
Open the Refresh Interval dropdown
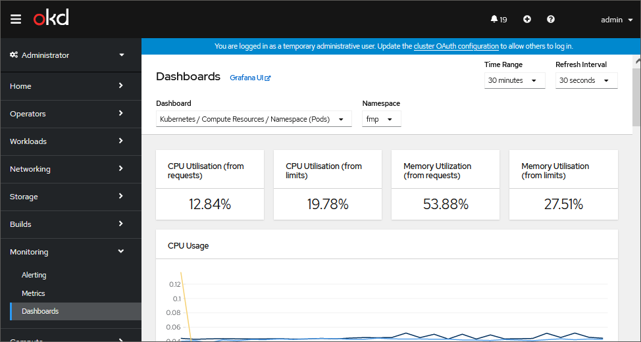[586, 80]
